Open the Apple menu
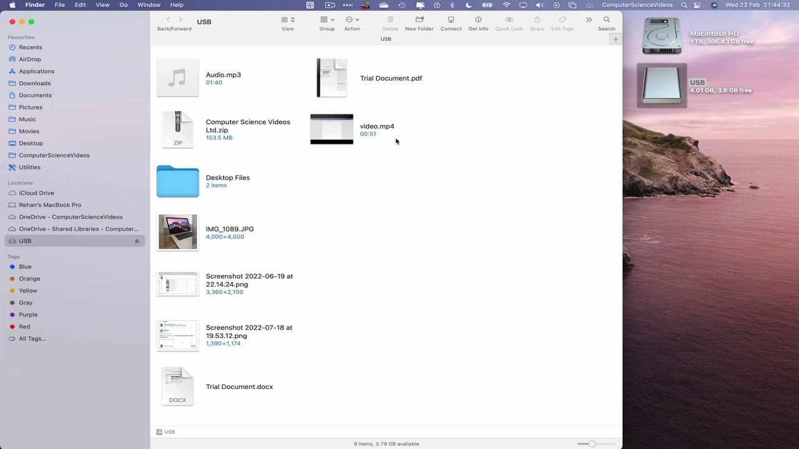799x449 pixels. point(12,5)
